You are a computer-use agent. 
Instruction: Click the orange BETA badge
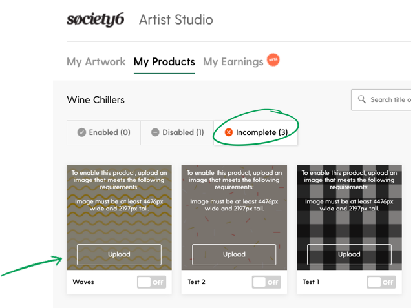pyautogui.click(x=273, y=59)
